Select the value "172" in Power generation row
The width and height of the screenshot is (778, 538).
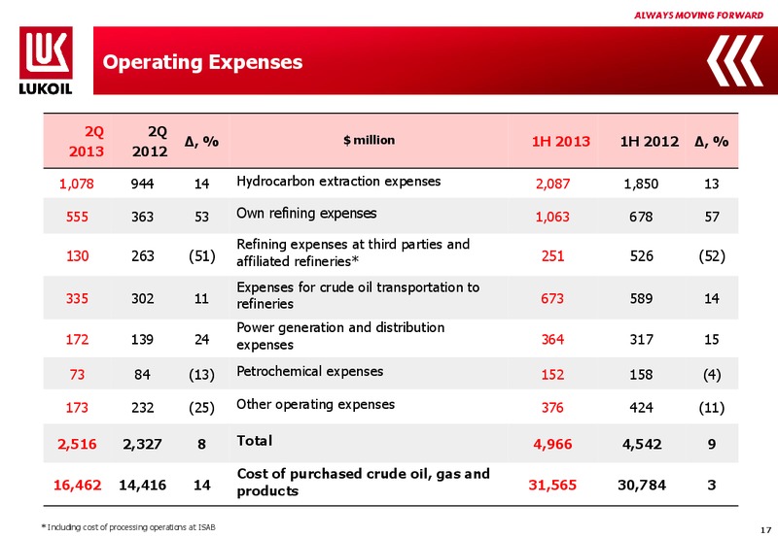click(x=77, y=339)
